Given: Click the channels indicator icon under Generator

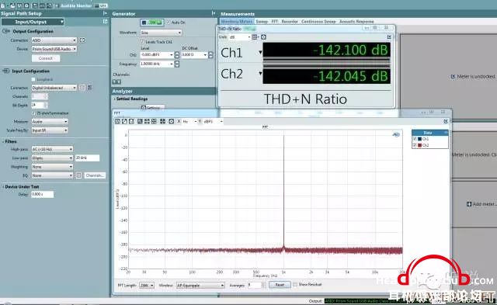Looking at the screenshot, I should coord(116,81).
